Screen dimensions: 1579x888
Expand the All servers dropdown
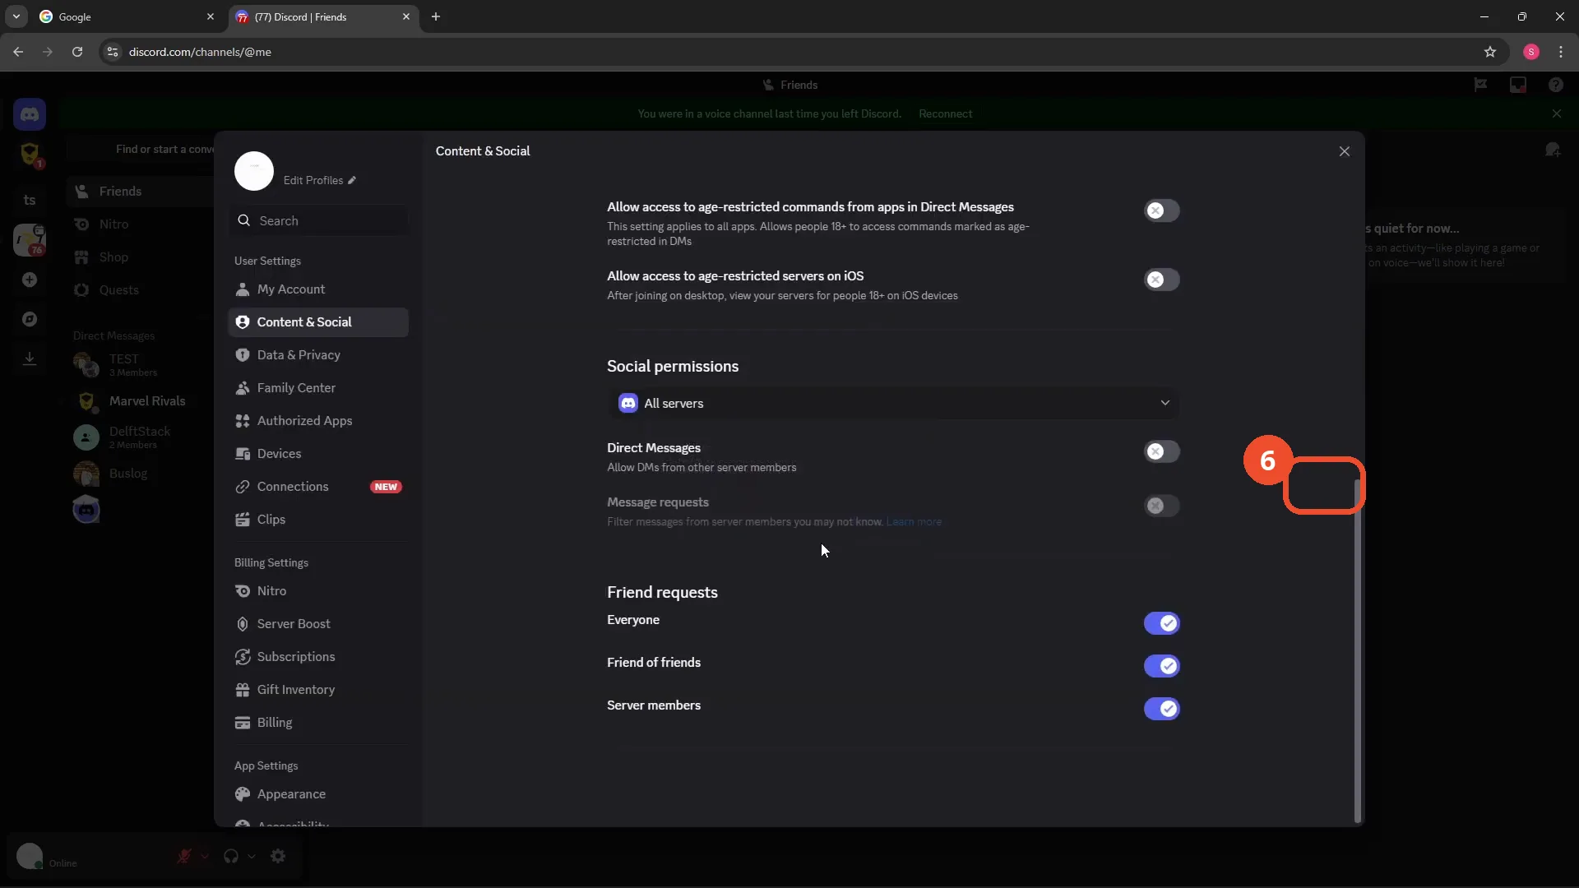click(893, 403)
